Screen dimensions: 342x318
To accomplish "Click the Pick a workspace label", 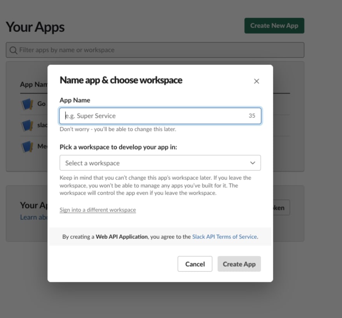I will pyautogui.click(x=118, y=147).
